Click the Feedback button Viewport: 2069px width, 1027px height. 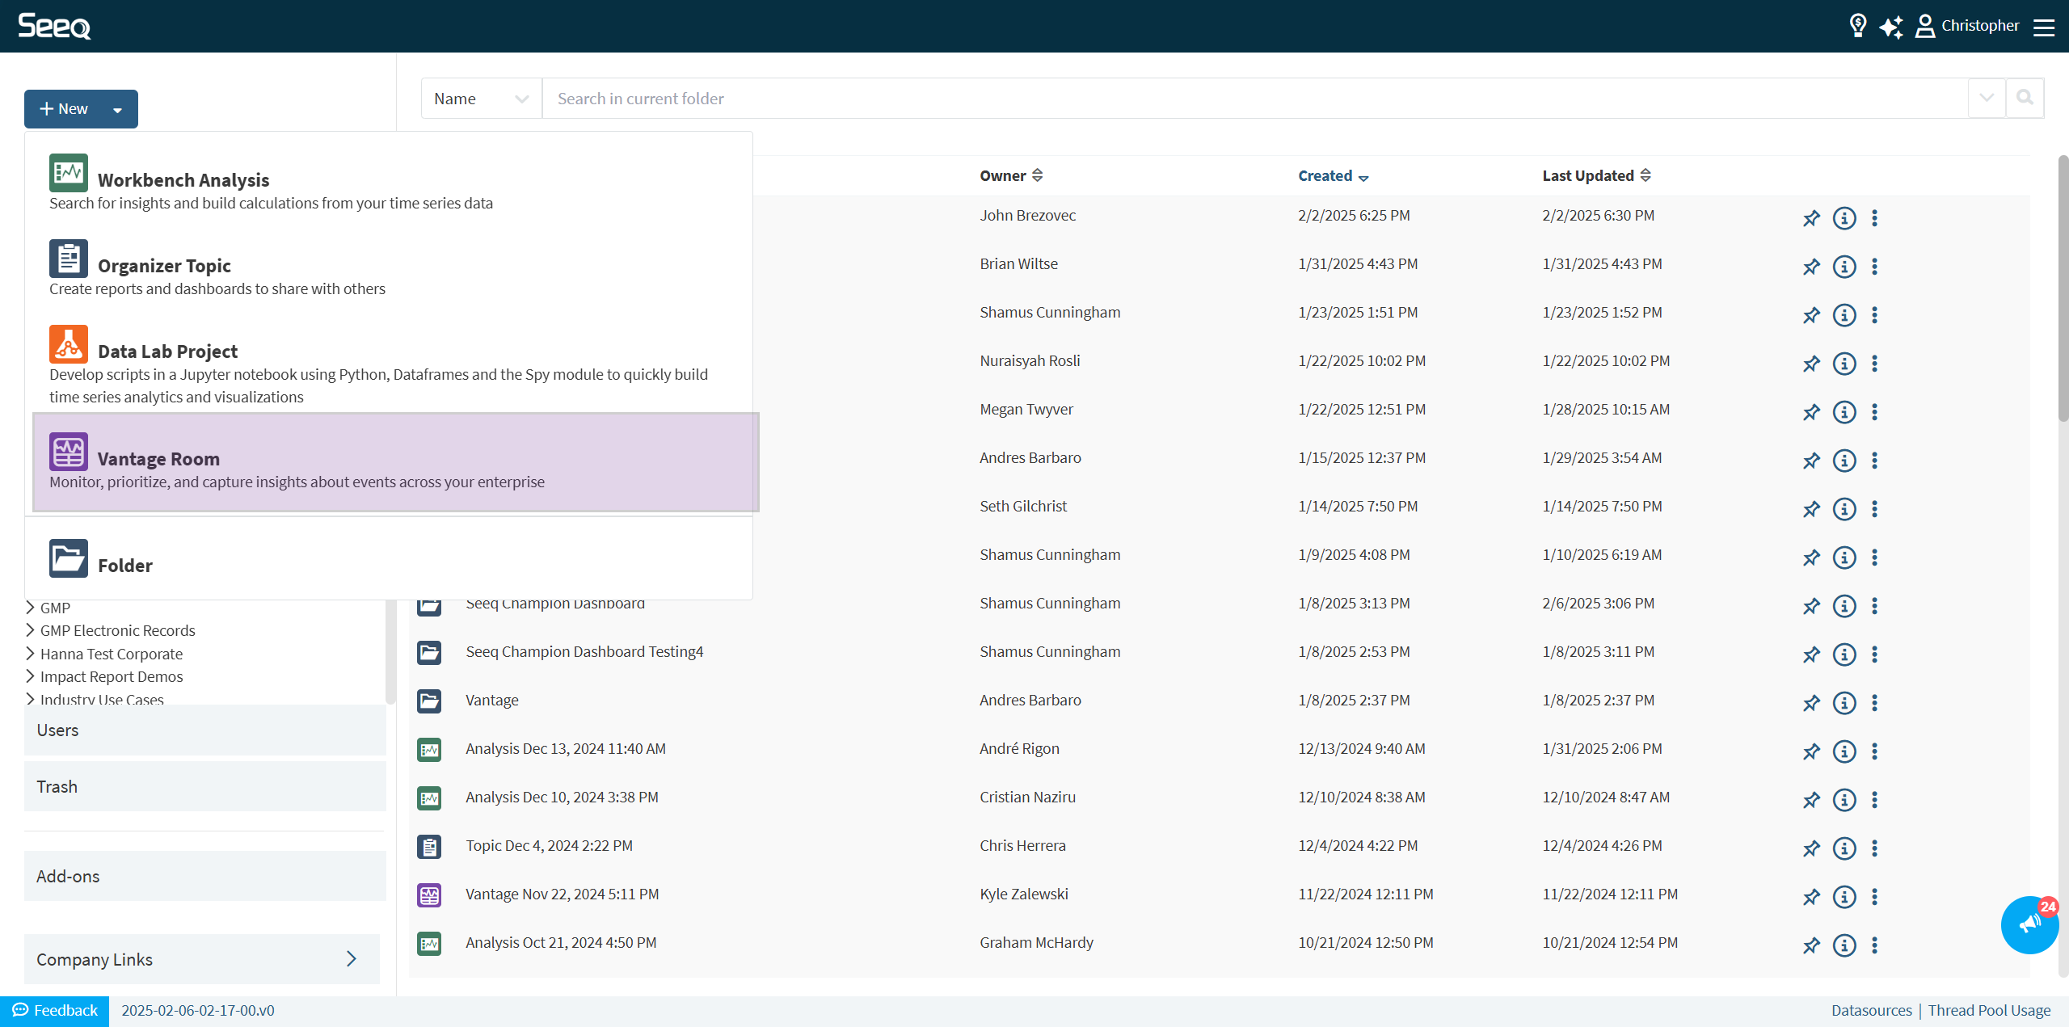pyautogui.click(x=54, y=1010)
